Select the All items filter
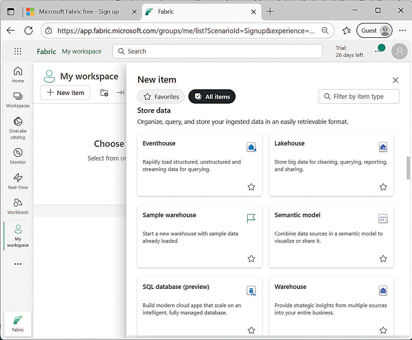The height and width of the screenshot is (340, 412). 212,97
